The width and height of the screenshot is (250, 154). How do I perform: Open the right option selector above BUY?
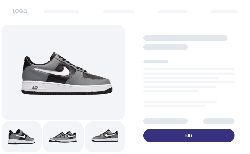point(219,121)
